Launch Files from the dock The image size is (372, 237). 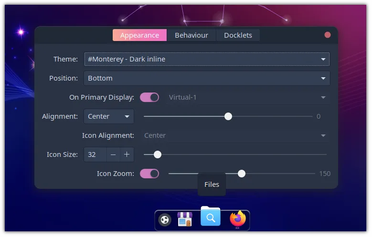tap(211, 217)
